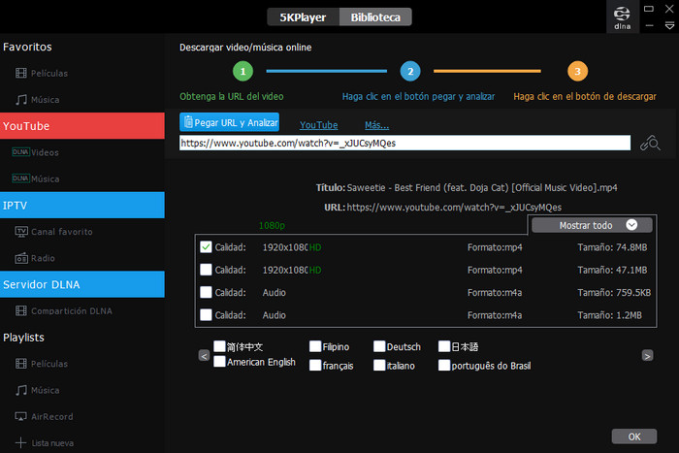Select the YouTube sidebar section
The image size is (679, 453).
pos(82,126)
